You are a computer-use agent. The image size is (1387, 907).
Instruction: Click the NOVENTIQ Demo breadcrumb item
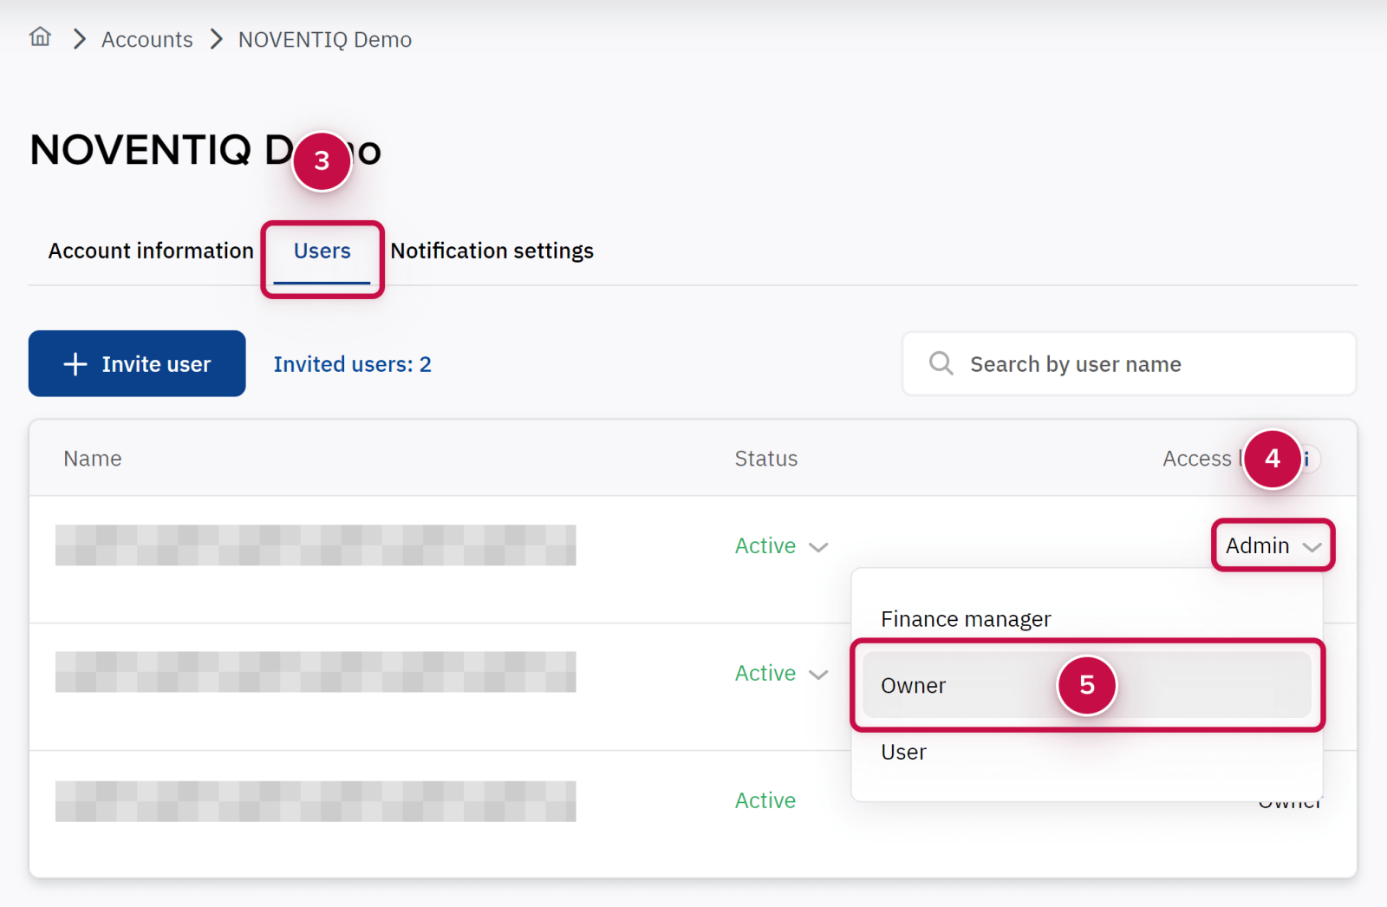point(324,40)
